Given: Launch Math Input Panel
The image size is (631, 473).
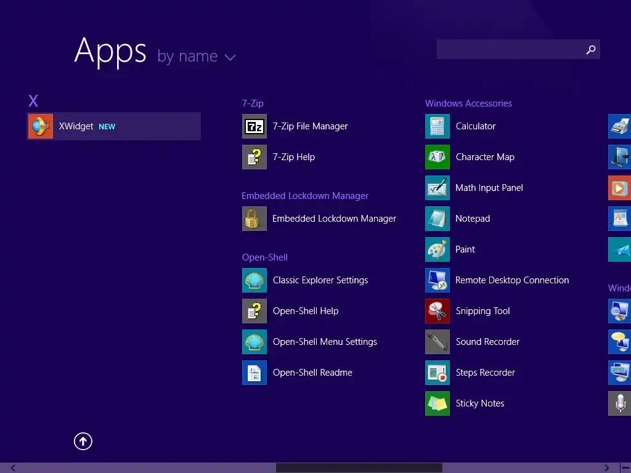Looking at the screenshot, I should point(474,188).
